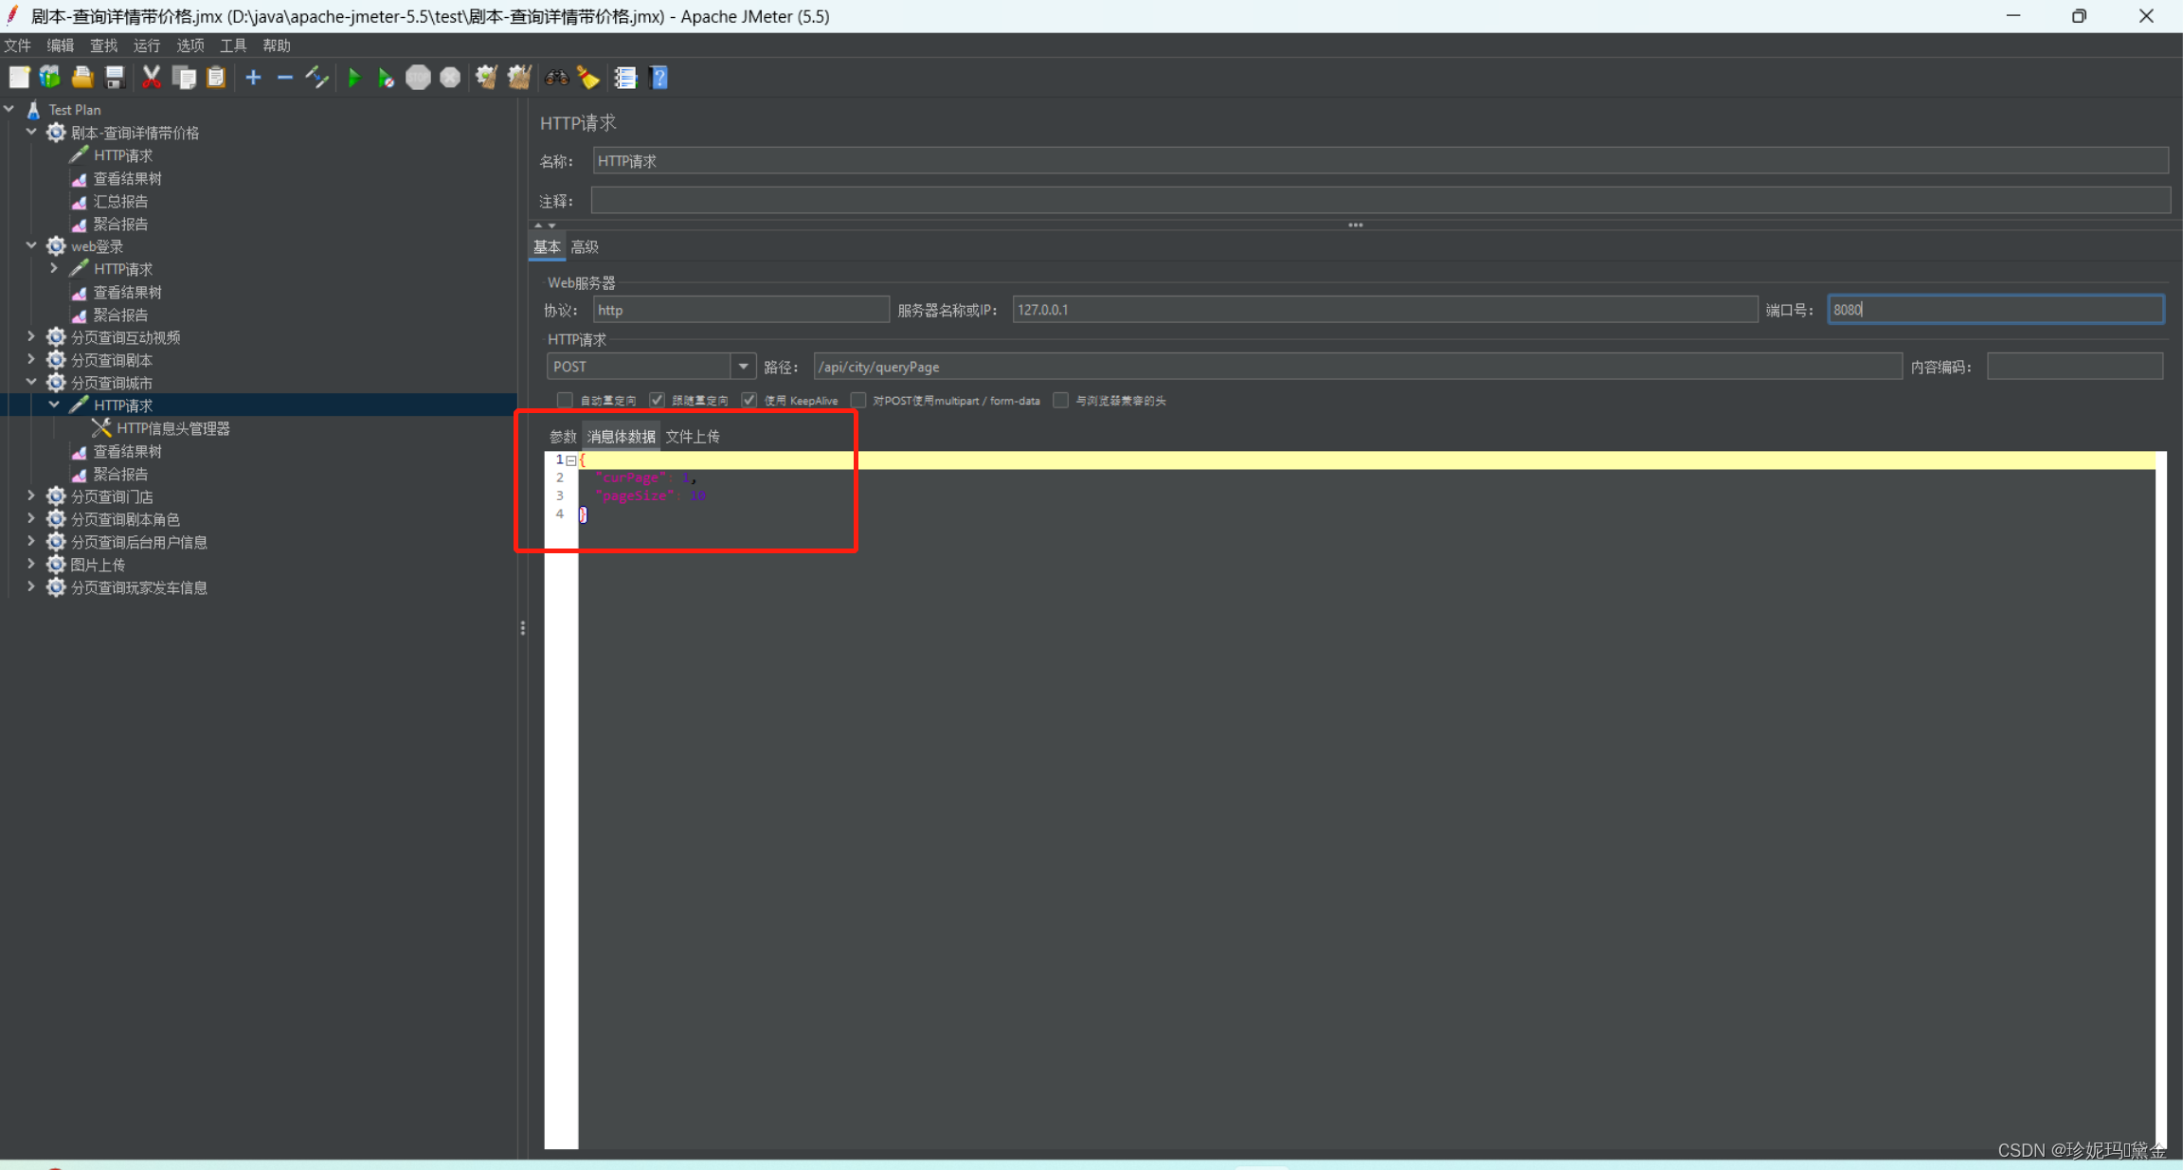Toggle the 自动重定向 checkbox
The height and width of the screenshot is (1170, 2183).
click(x=565, y=400)
